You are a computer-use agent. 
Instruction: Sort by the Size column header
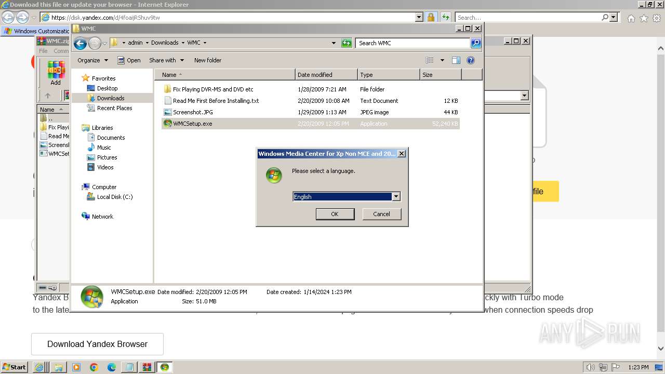tap(441, 75)
